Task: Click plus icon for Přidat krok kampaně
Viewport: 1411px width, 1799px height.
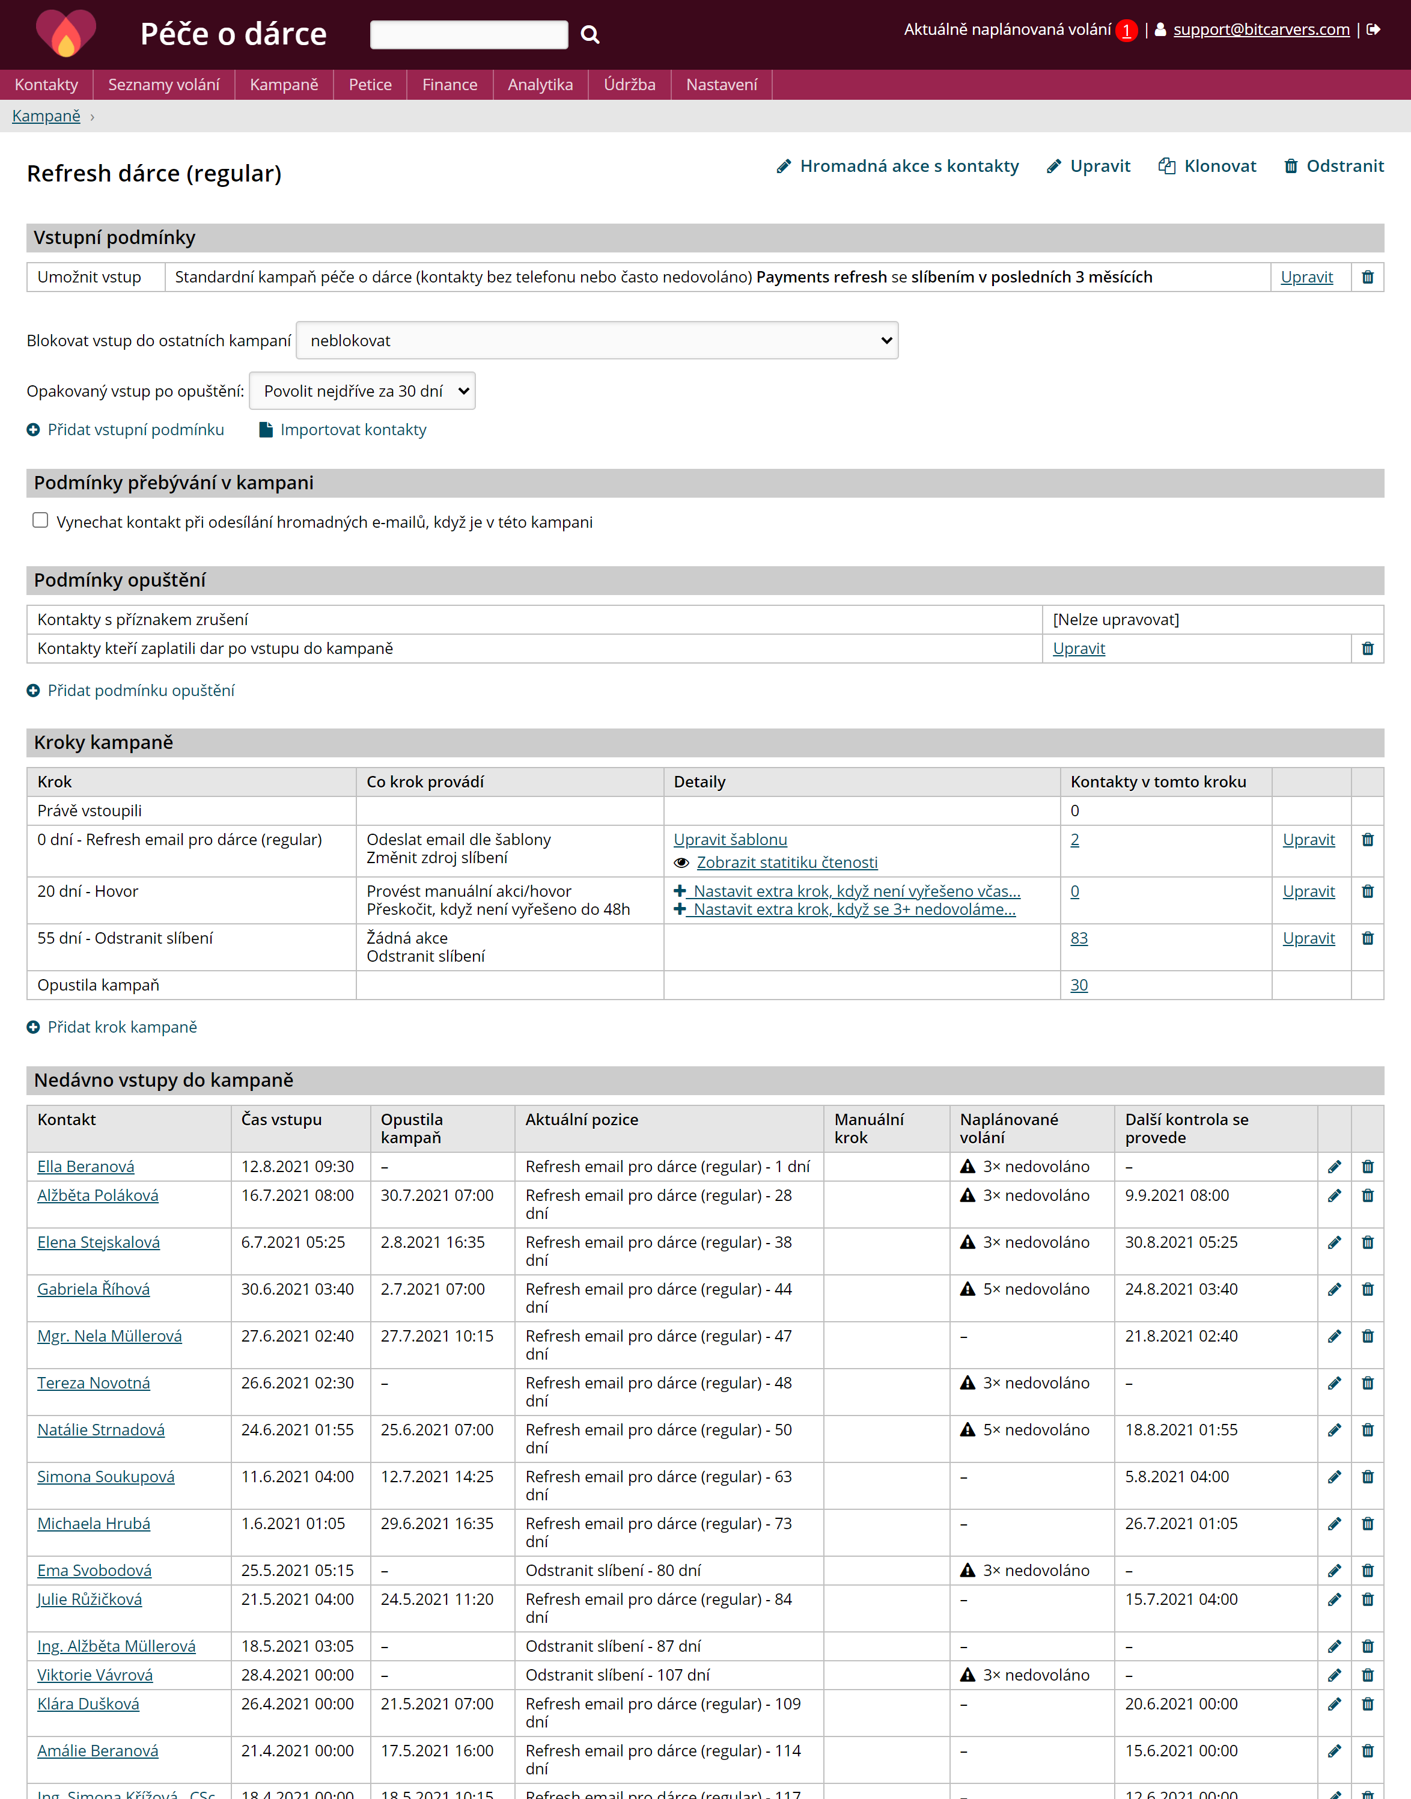Action: [x=33, y=1027]
